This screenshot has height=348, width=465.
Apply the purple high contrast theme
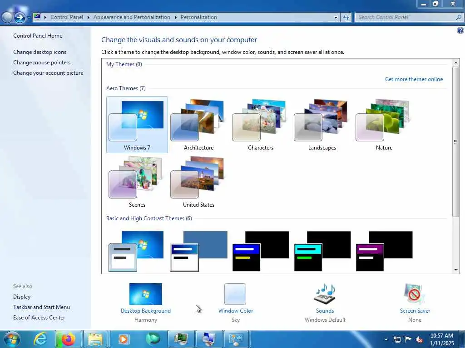(384, 251)
